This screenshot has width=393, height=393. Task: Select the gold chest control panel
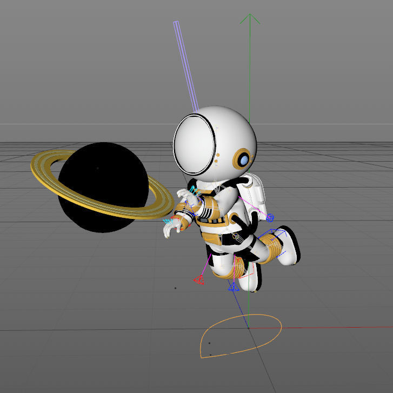tap(212, 221)
